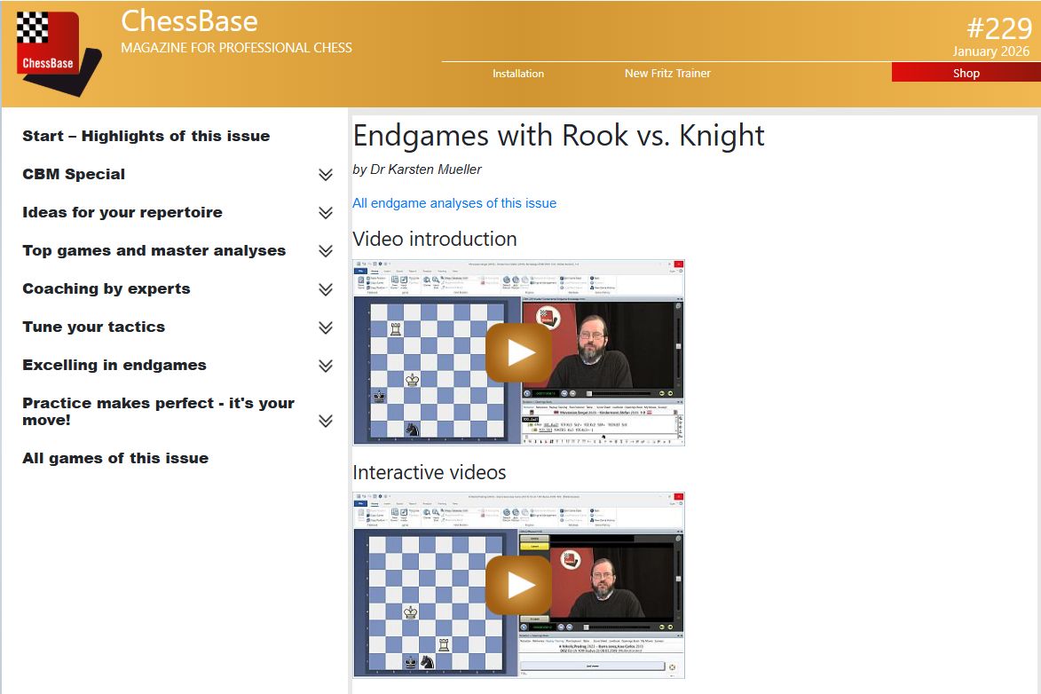Play the Video introduction clip
Viewport: 1041px width, 694px height.
(x=518, y=352)
